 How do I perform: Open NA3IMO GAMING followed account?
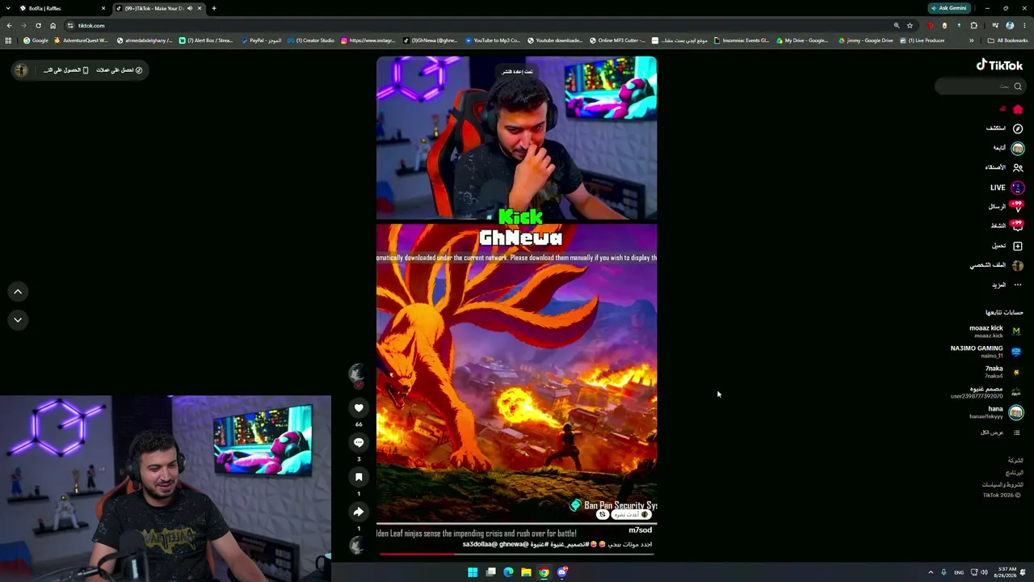coord(986,352)
